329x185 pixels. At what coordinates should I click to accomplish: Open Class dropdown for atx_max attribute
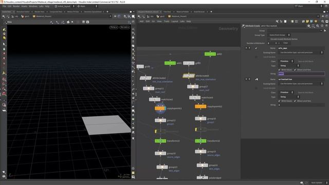(x=286, y=61)
